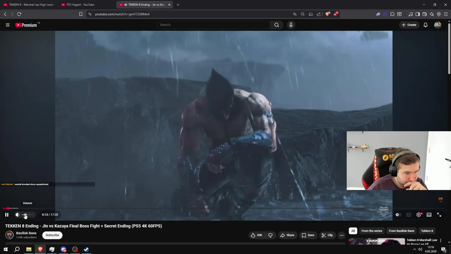This screenshot has height=254, width=451.
Task: Open Brave Playlist music note icon
Action: 411,14
